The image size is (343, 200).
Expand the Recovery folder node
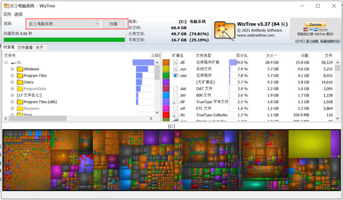tap(12, 109)
